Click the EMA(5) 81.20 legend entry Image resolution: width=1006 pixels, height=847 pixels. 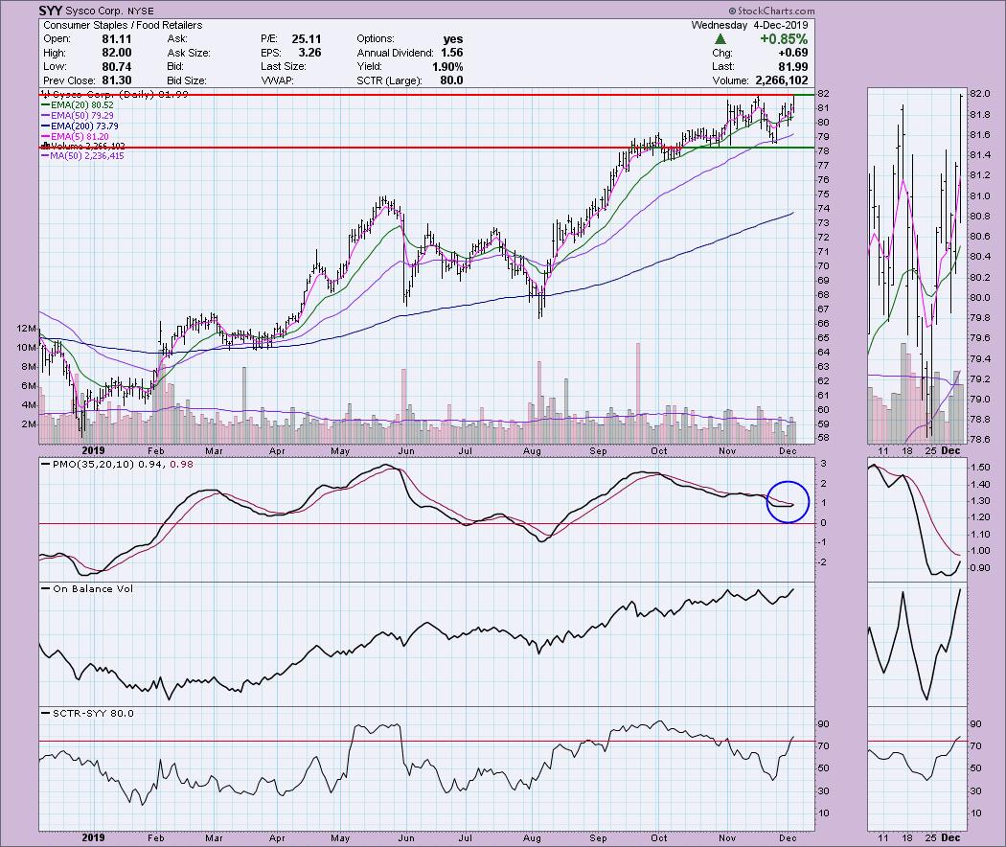[75, 137]
